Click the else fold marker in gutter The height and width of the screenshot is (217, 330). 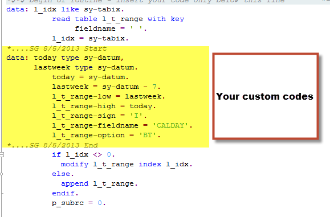[2, 174]
